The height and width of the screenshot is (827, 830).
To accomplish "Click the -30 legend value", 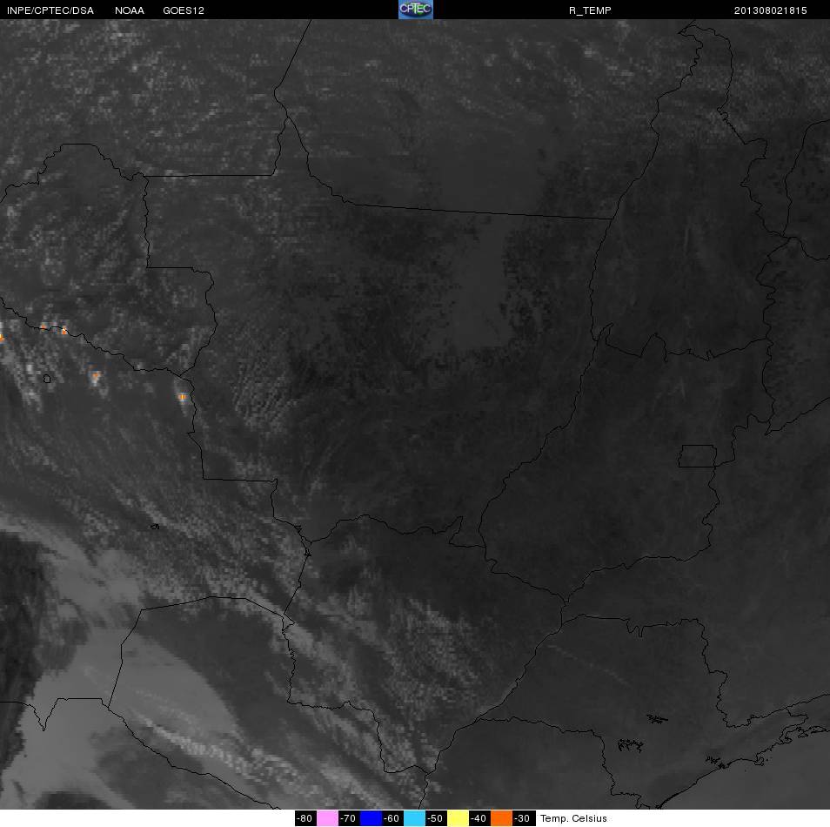I will pyautogui.click(x=523, y=818).
